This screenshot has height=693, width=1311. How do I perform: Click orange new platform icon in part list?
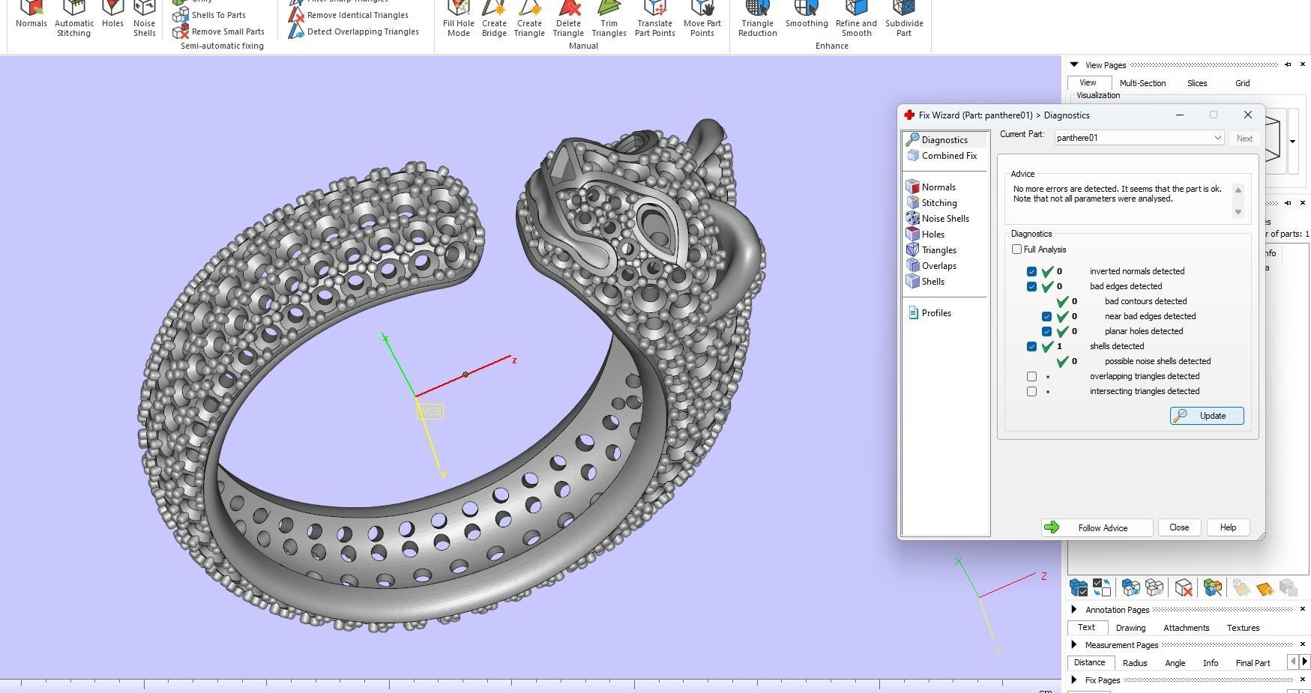(1265, 588)
